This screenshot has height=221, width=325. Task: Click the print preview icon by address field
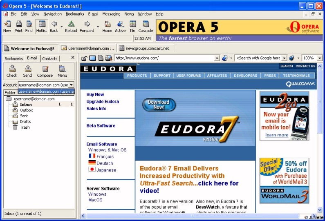(109, 58)
